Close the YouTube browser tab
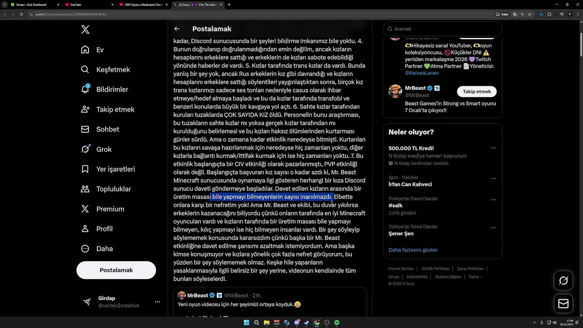The height and width of the screenshot is (328, 583). [x=112, y=5]
